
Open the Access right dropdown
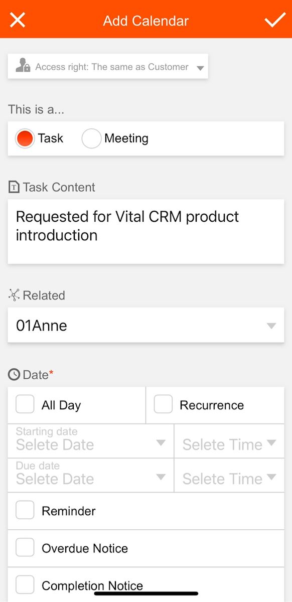[108, 66]
